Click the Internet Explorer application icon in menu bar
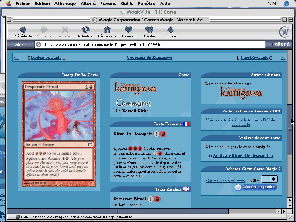Image resolution: width=296 pixels, height=222 pixels. pos(286,3)
